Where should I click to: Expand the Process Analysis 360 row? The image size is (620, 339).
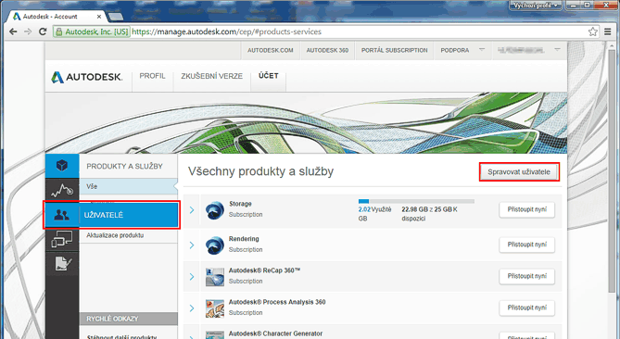tap(192, 308)
